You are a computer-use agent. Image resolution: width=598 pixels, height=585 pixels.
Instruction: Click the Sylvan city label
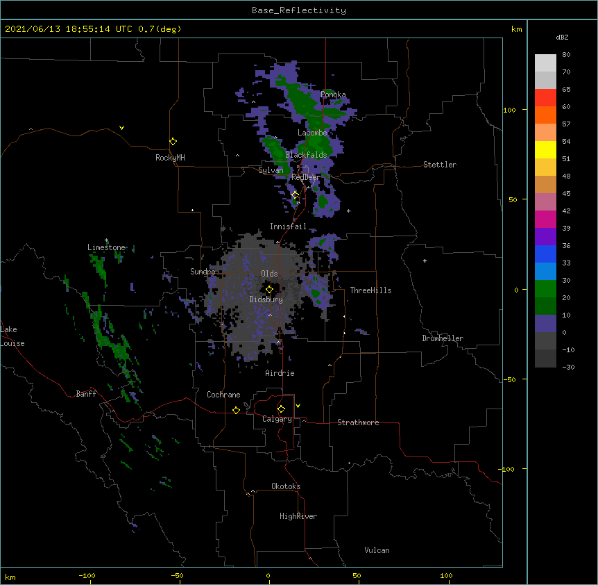tap(271, 170)
